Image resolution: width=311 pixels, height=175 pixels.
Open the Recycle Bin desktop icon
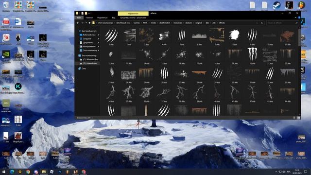(x=6, y=6)
